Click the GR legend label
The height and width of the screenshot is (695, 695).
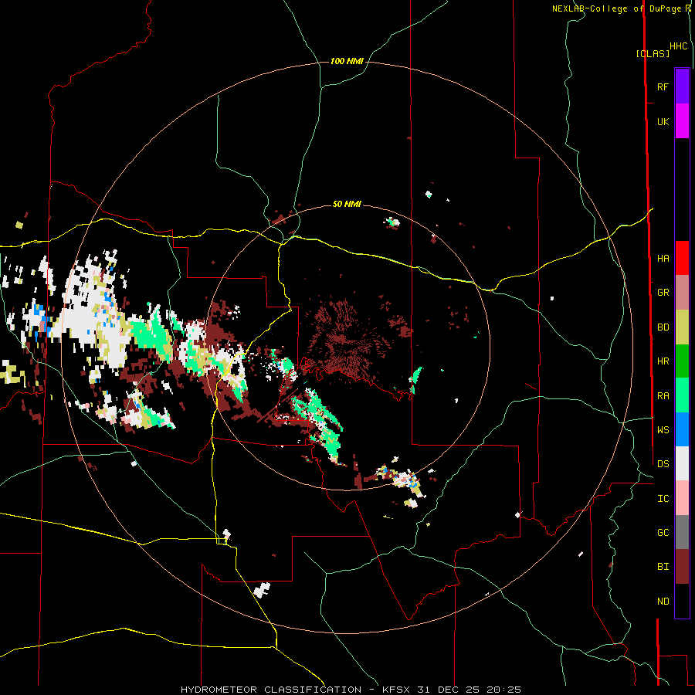pos(663,293)
